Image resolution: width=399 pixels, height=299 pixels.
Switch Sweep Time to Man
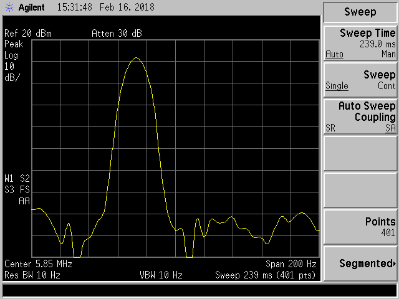[x=388, y=55]
